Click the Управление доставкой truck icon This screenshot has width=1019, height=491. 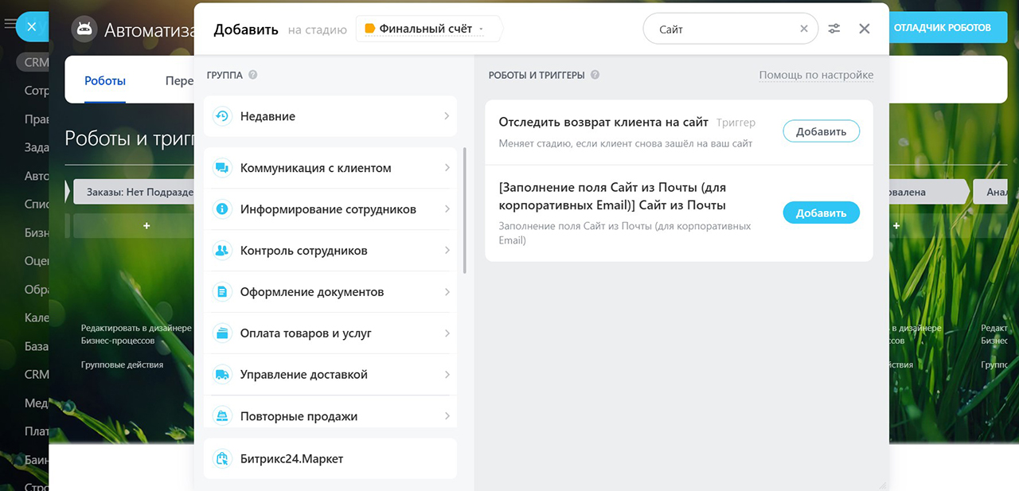tap(222, 375)
